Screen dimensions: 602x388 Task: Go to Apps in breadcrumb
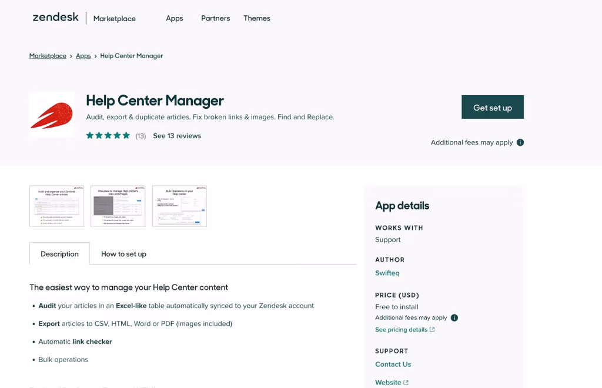pos(83,56)
